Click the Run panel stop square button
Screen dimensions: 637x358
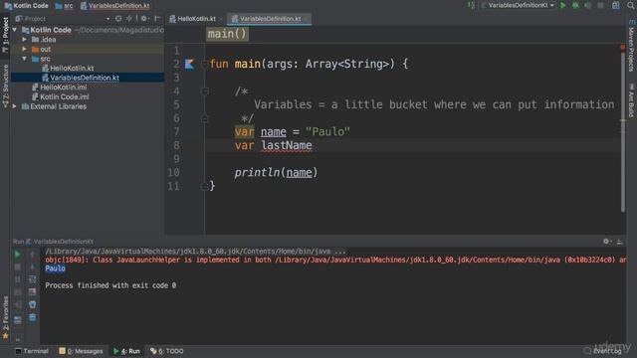point(18,268)
